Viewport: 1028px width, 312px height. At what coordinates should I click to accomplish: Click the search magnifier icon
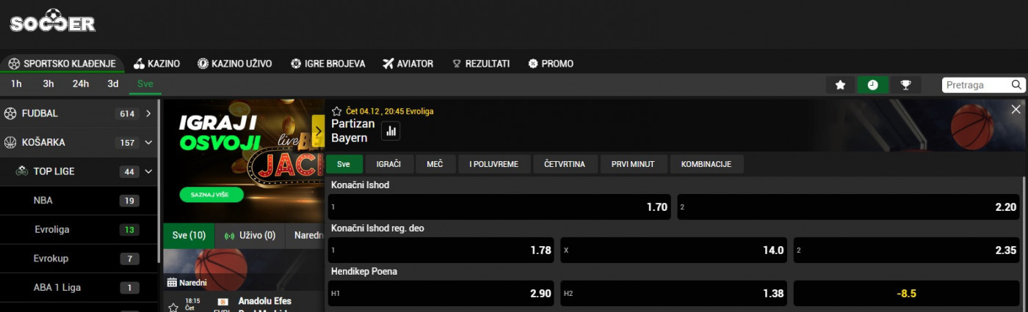tap(1017, 85)
